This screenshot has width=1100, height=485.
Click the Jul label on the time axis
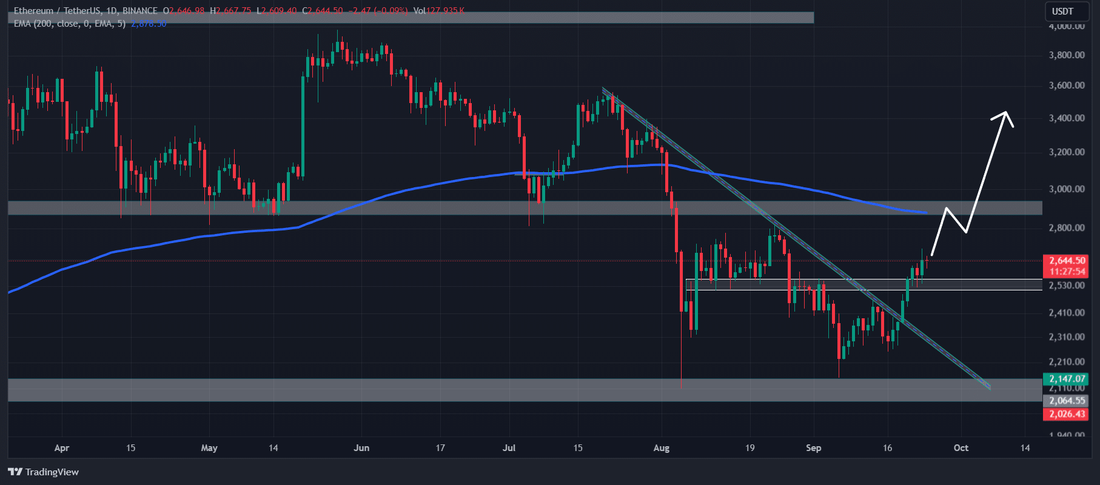coord(509,448)
